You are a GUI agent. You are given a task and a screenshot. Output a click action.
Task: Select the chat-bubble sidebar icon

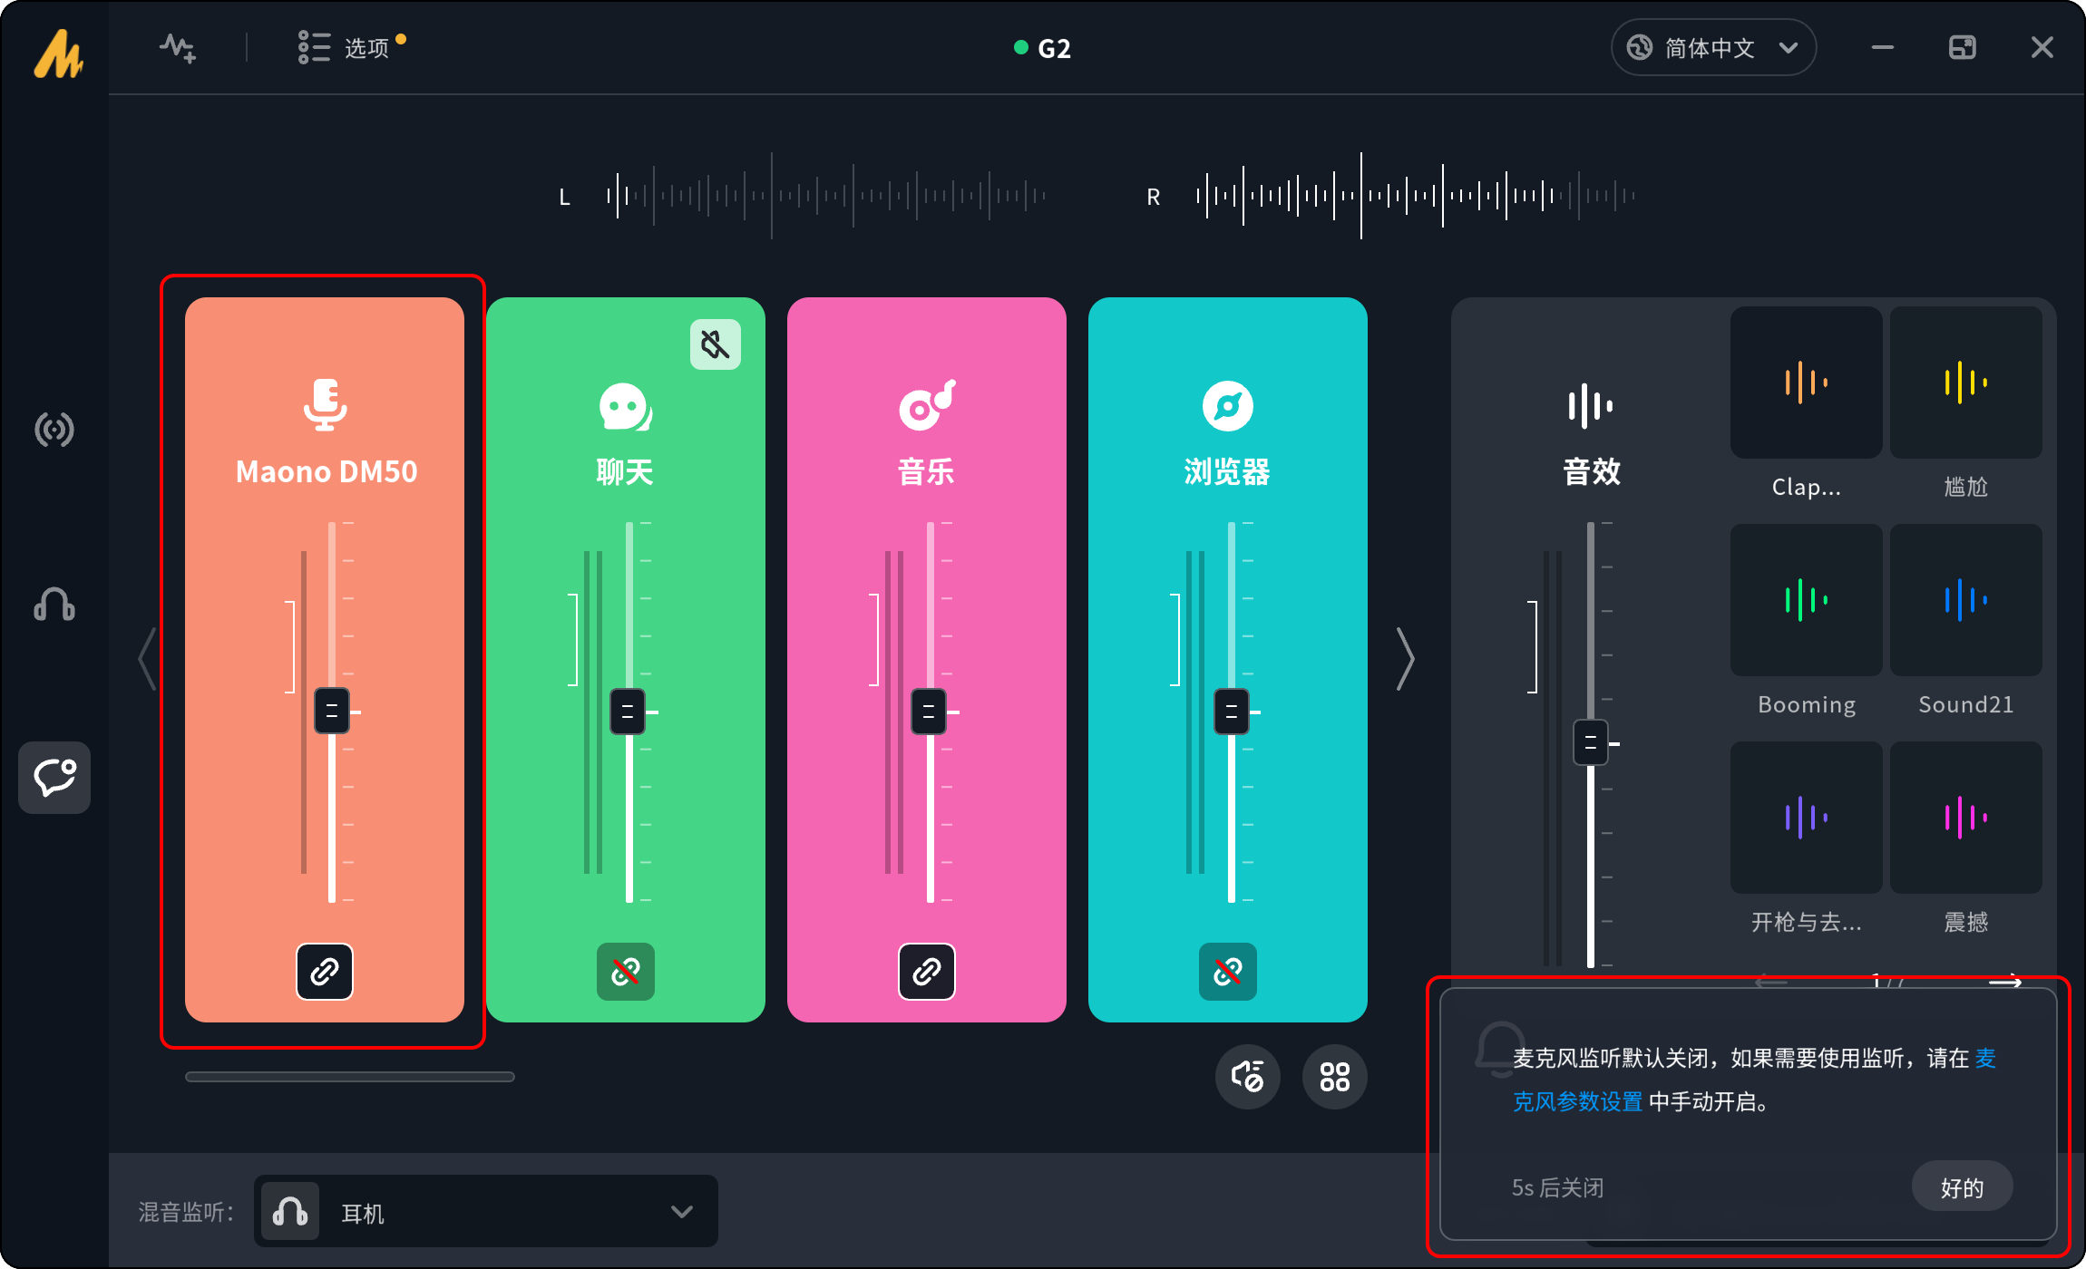[x=54, y=778]
